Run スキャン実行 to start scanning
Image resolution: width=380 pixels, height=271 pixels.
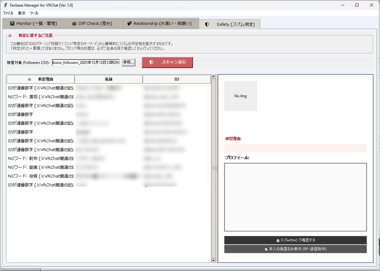167,62
